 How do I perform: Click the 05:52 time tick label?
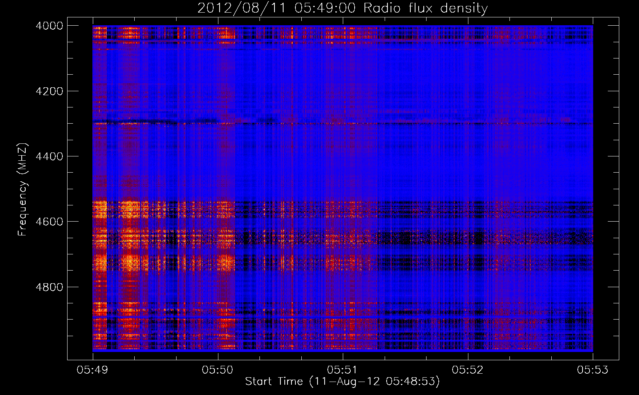(468, 370)
